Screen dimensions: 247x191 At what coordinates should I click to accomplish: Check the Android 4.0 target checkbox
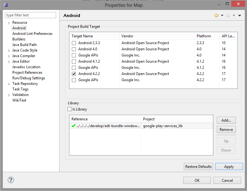(74, 49)
